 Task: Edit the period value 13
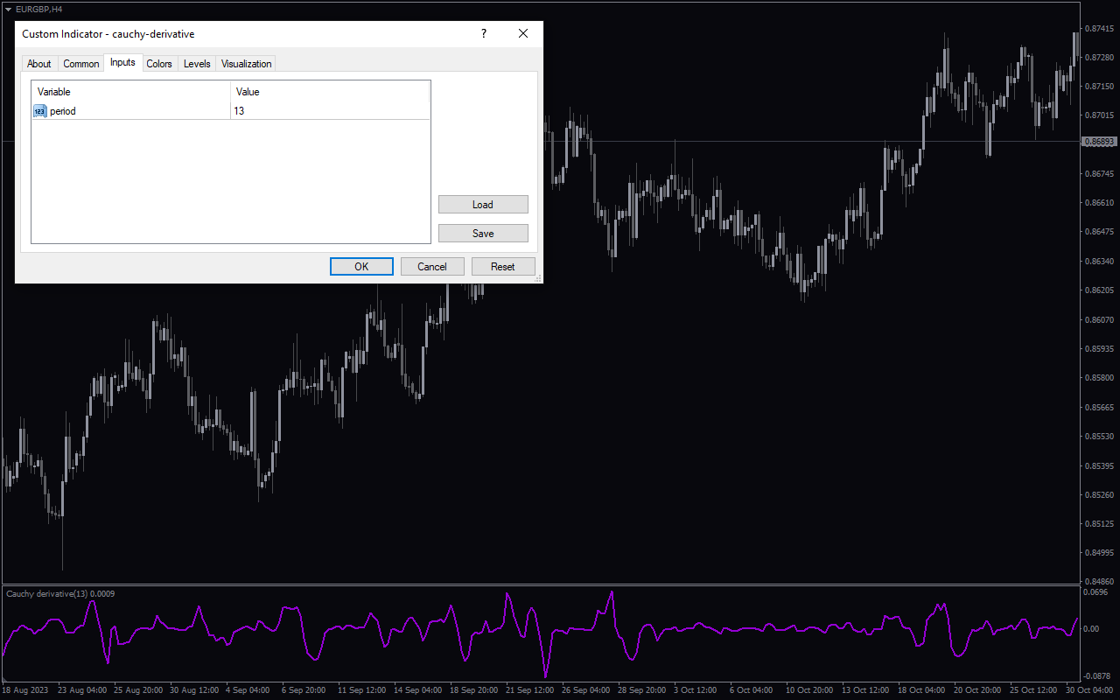[330, 111]
